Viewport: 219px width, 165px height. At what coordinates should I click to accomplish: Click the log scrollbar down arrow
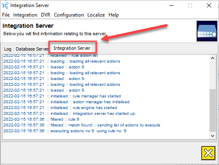[212, 136]
